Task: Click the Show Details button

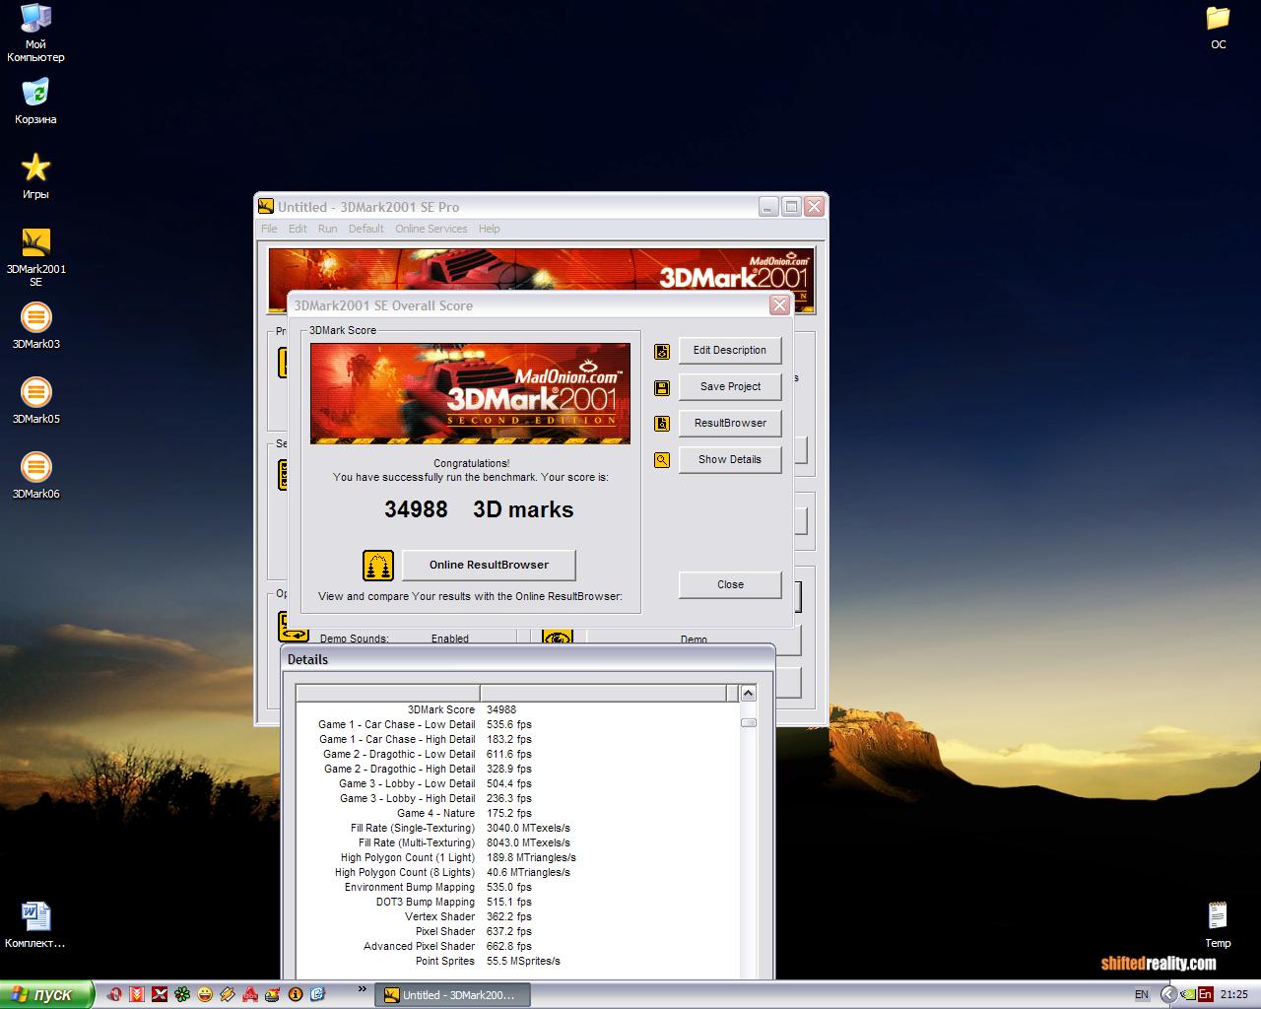Action: 730,460
